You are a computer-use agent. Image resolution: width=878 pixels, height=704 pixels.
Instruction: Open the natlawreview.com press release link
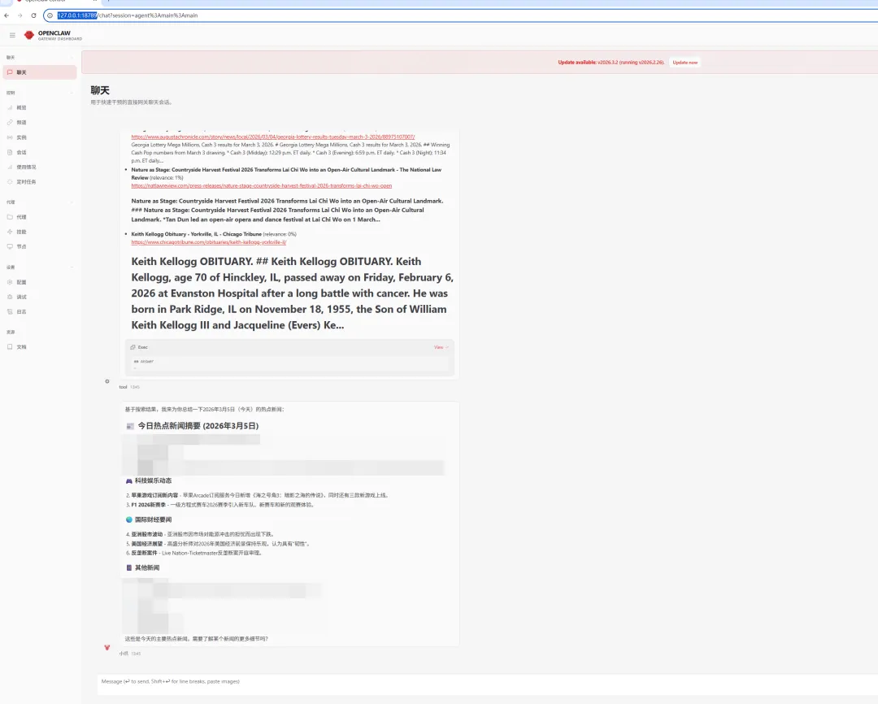coord(262,186)
